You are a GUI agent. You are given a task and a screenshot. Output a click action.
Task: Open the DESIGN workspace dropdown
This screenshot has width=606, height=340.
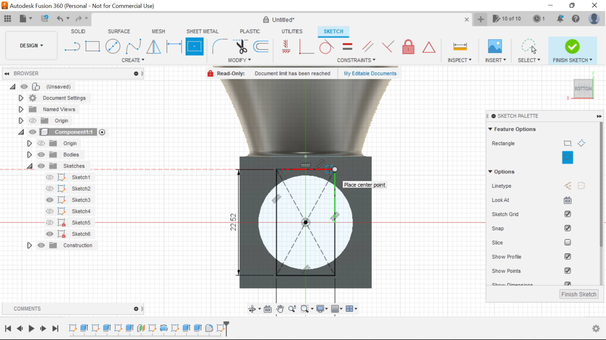pyautogui.click(x=31, y=45)
